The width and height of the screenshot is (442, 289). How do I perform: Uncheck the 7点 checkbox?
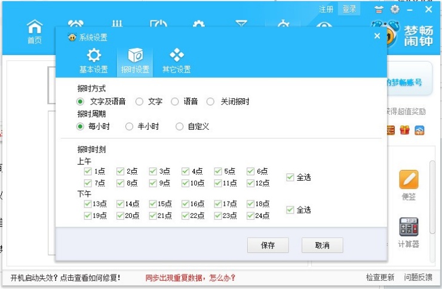(x=88, y=183)
